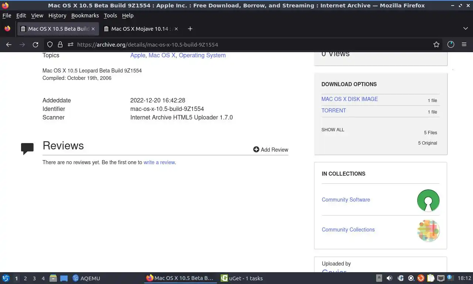Viewport: 473px width, 284px height.
Task: Expand SHOW ALL download files
Action: pyautogui.click(x=333, y=130)
